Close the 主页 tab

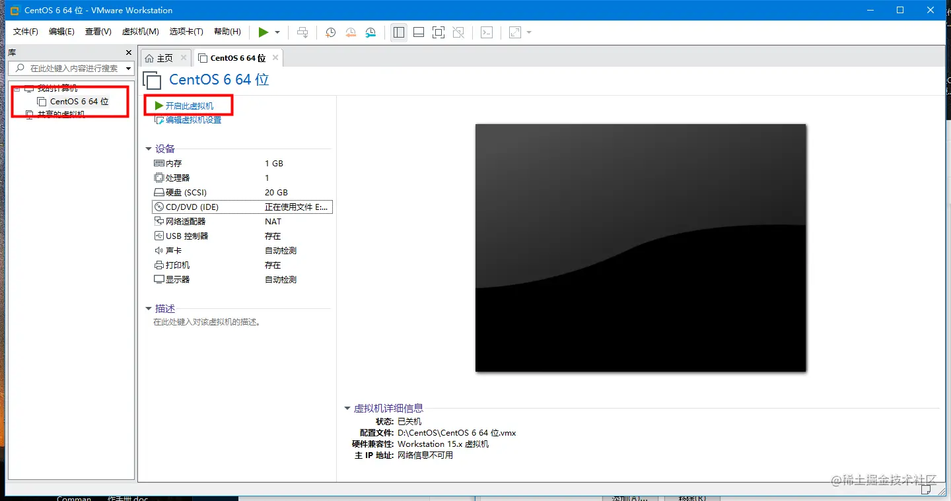pyautogui.click(x=184, y=58)
